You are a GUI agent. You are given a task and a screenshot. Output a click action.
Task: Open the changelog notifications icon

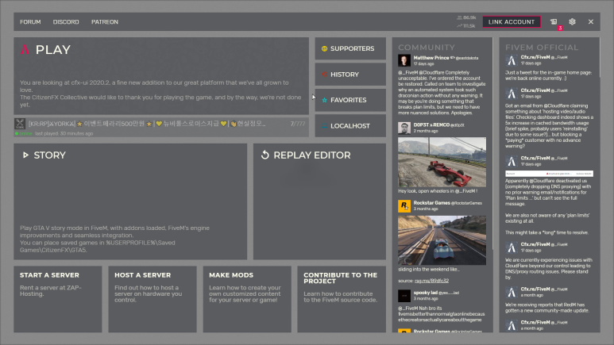(x=554, y=22)
